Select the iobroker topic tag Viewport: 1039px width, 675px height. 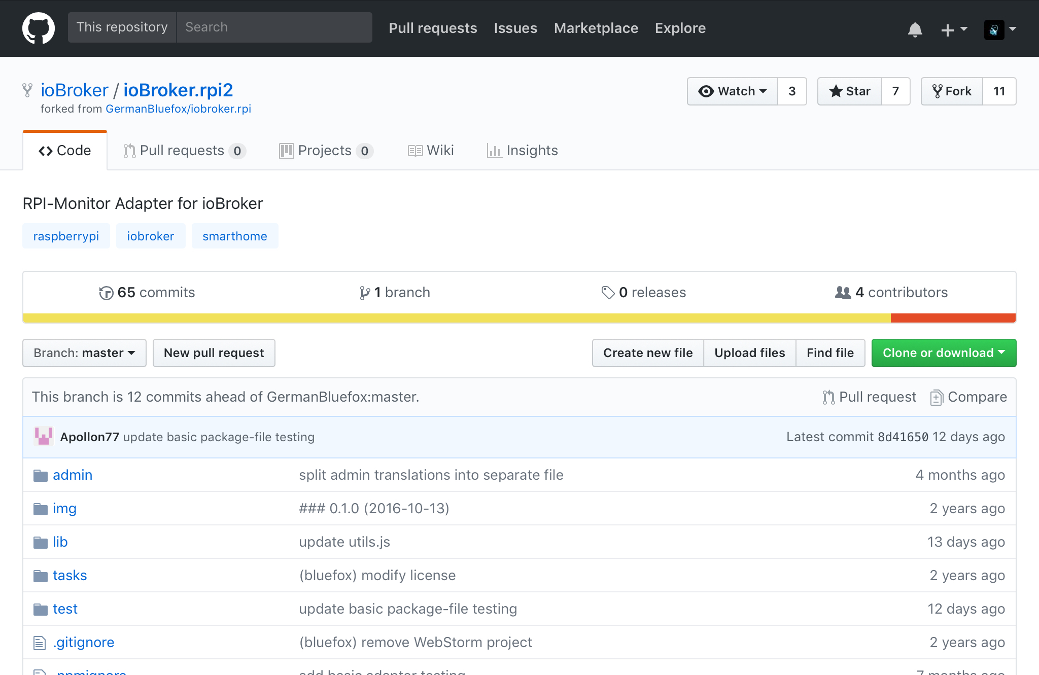tap(151, 236)
